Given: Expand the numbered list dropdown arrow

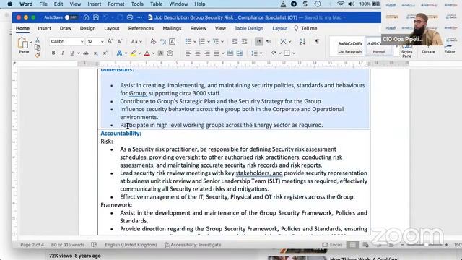Looking at the screenshot, I should [209, 42].
